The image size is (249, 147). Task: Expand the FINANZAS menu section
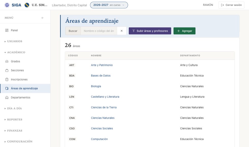click(13, 131)
